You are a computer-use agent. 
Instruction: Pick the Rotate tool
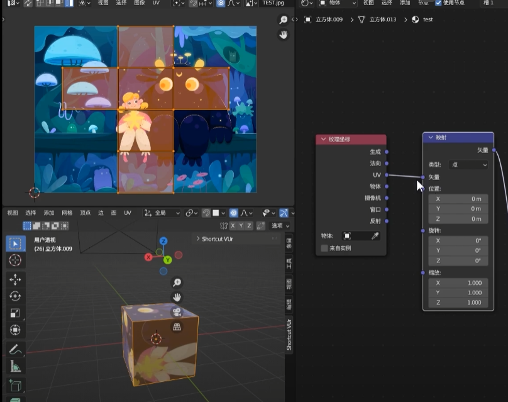(x=14, y=296)
